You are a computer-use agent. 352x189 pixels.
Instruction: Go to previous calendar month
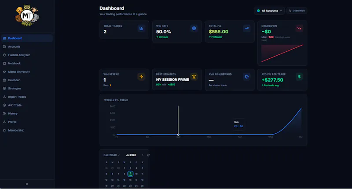tap(119, 155)
